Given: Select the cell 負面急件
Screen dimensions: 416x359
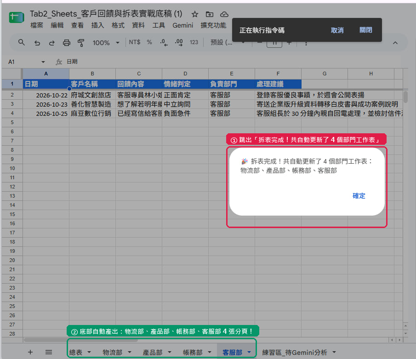Looking at the screenshot, I should [x=185, y=113].
